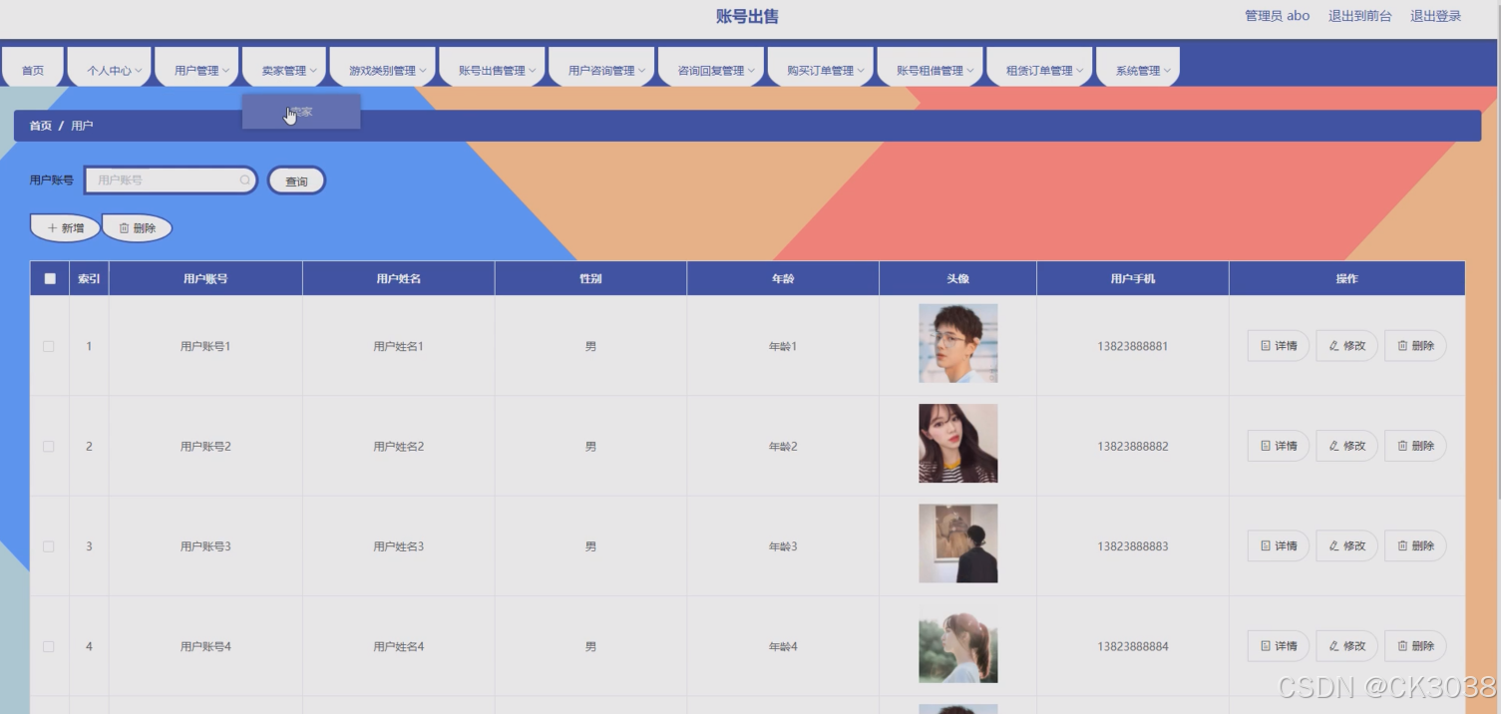The image size is (1501, 714).
Task: Check the row 4 checkbox
Action: point(48,646)
